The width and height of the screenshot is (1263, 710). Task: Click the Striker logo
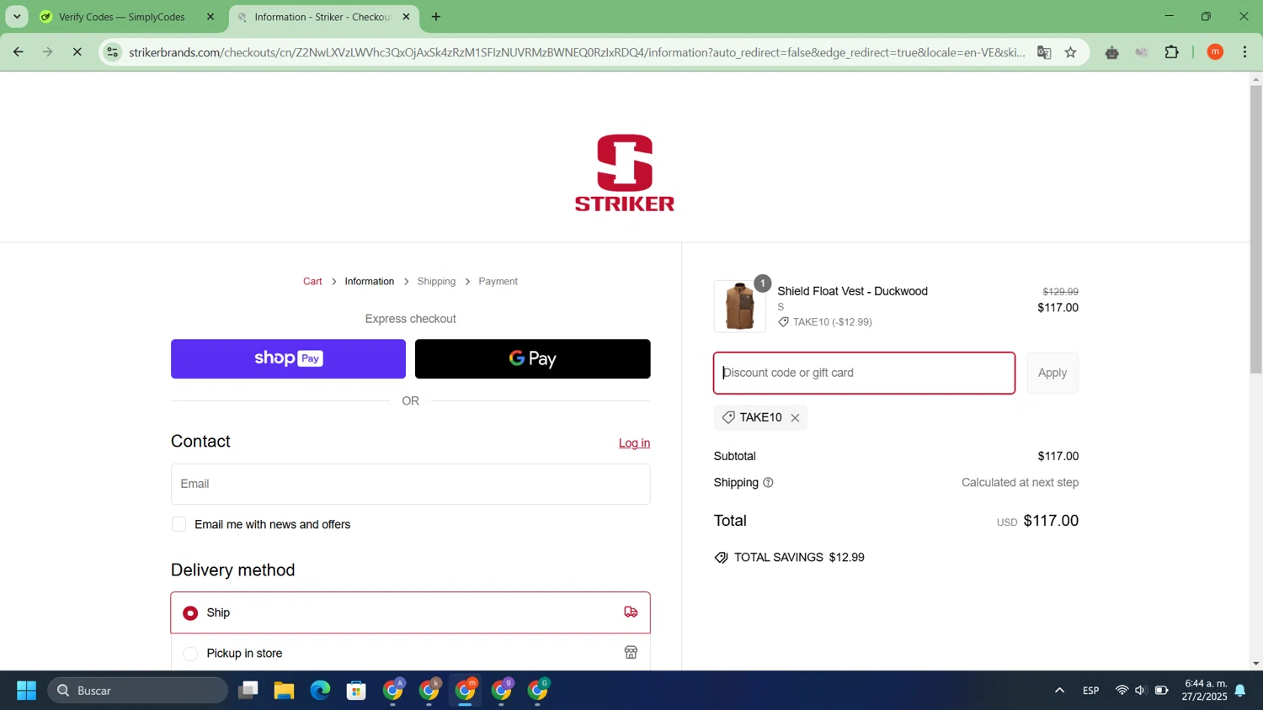click(x=624, y=172)
